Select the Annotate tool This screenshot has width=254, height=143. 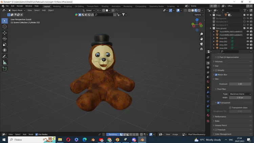(4, 57)
